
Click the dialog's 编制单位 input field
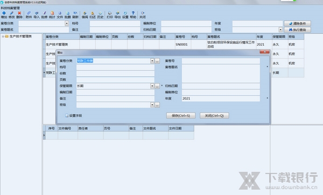point(221,92)
